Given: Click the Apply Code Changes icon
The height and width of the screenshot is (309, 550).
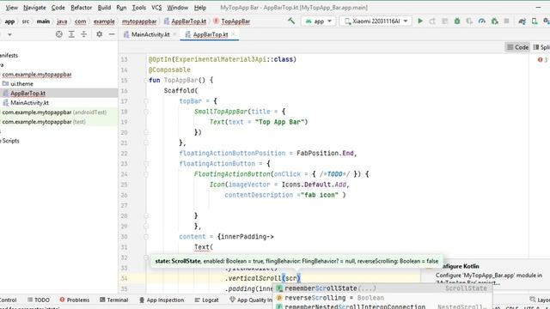Looking at the screenshot, I should click(x=445, y=21).
